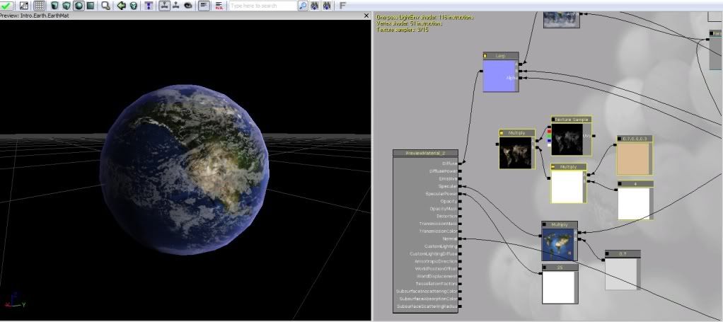The width and height of the screenshot is (723, 322).
Task: Click the Opacity input row
Action: pos(451,201)
